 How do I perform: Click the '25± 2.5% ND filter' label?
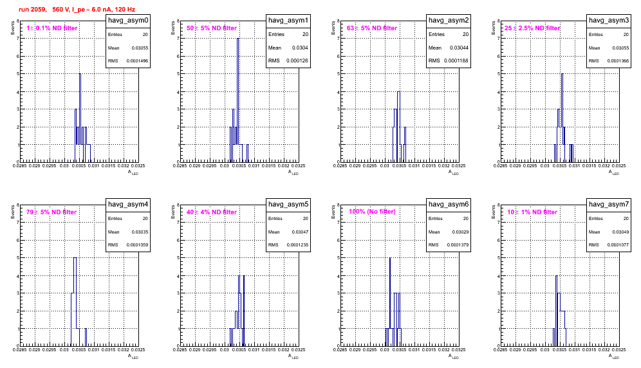(x=532, y=28)
